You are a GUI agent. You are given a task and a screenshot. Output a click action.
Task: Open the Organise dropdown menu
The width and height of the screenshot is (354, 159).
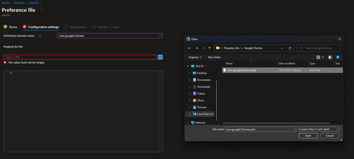point(195,57)
